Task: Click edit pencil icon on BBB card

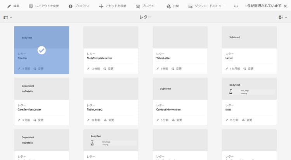Action: pos(227,120)
